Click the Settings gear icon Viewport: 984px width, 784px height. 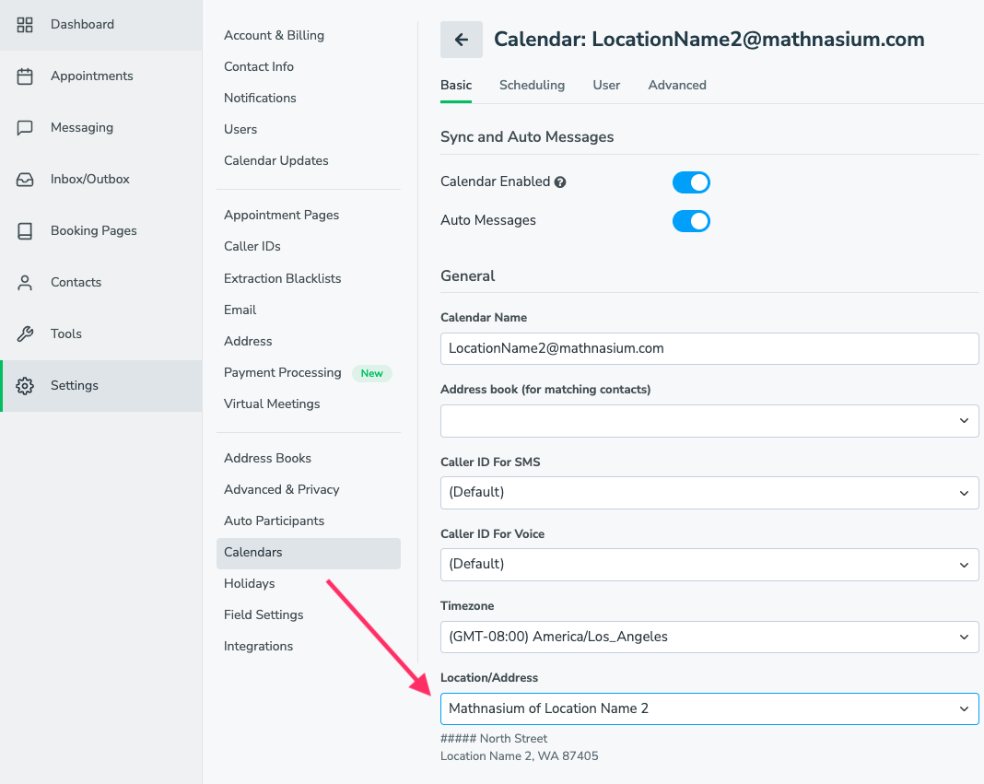click(x=25, y=385)
